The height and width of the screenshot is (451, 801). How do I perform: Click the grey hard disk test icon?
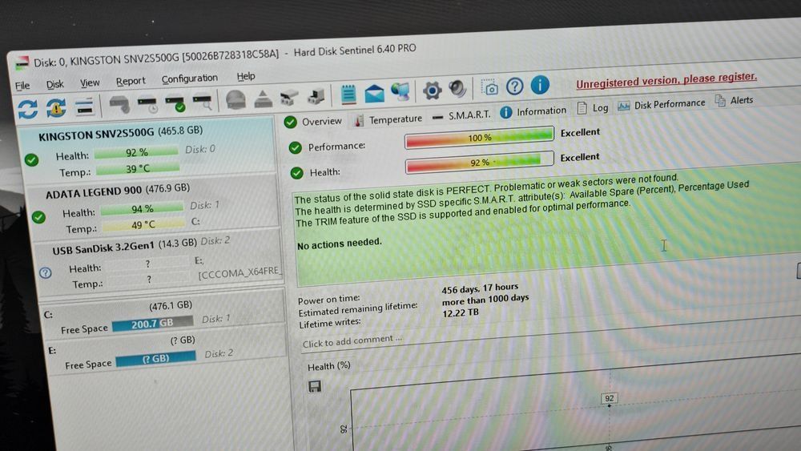coord(119,104)
